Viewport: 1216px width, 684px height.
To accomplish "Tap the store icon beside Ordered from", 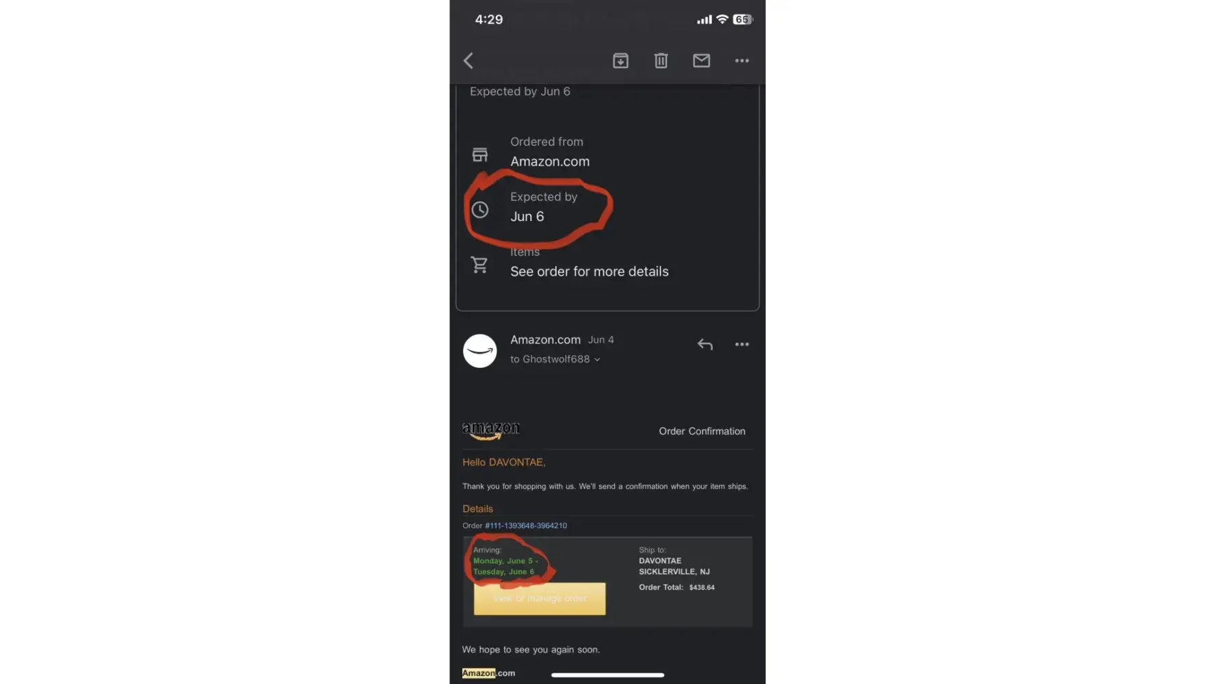I will [x=480, y=155].
